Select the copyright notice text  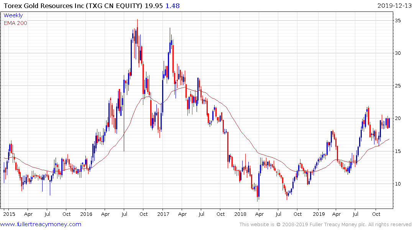325,225
